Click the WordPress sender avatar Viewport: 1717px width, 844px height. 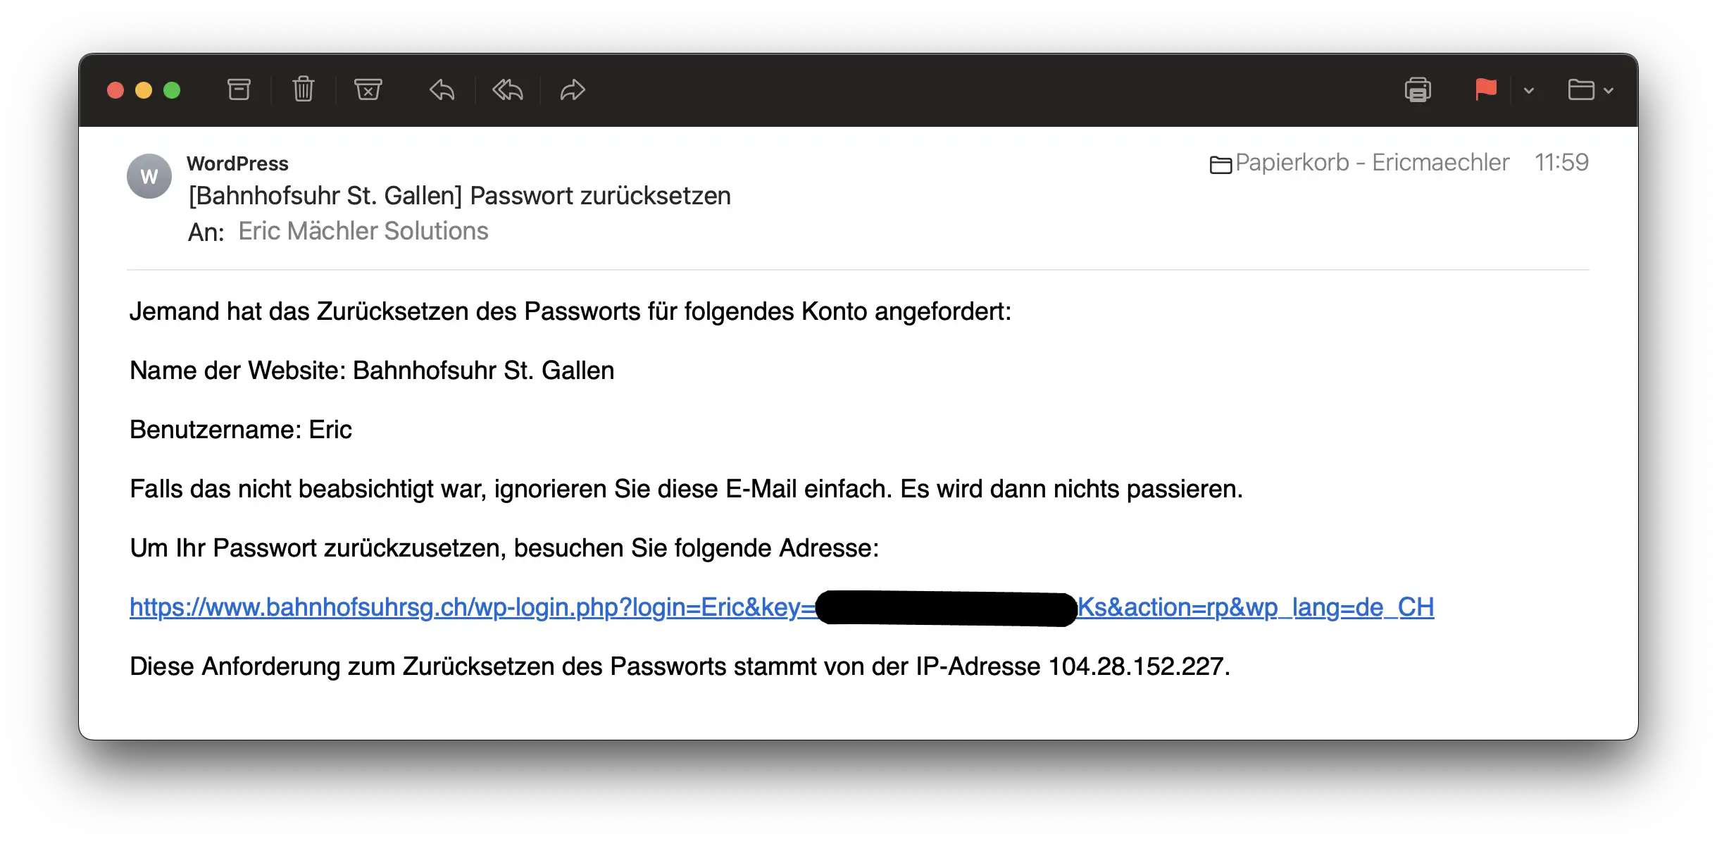(149, 176)
